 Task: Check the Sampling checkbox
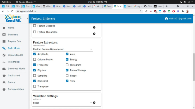click(35, 76)
